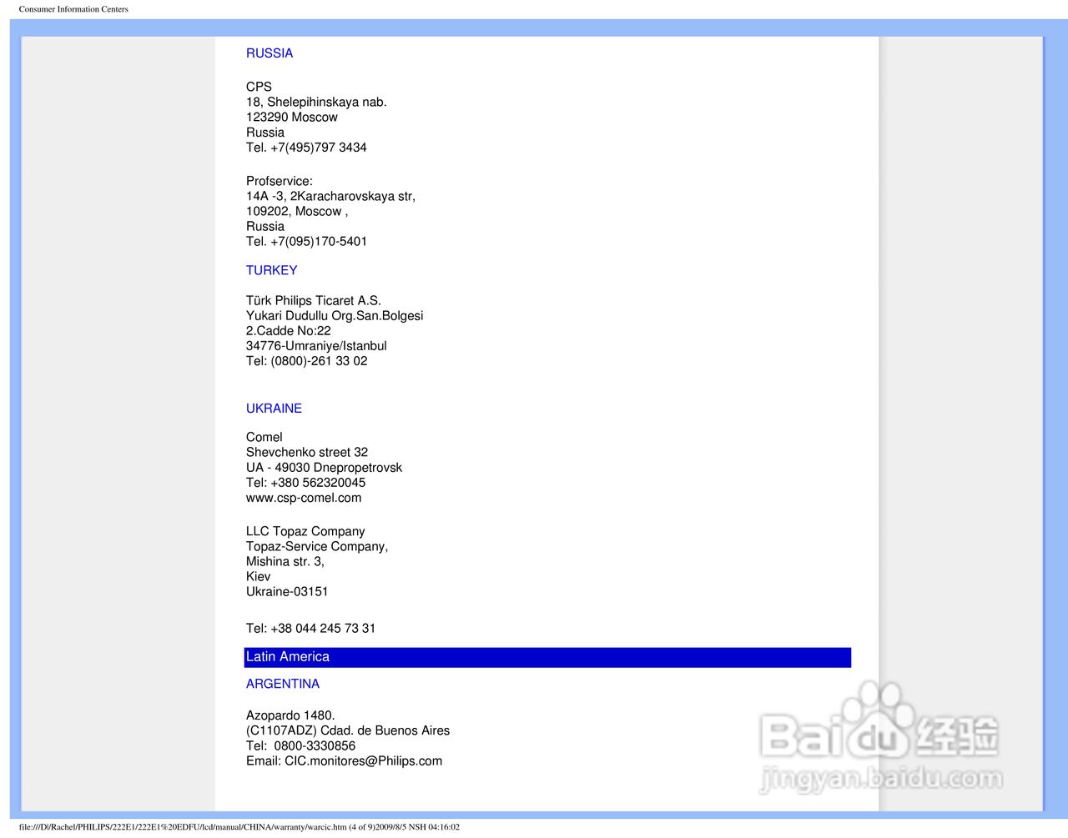This screenshot has width=1068, height=838.
Task: Click the Email: CIC.monitores@Philips.com line
Action: pyautogui.click(x=344, y=760)
